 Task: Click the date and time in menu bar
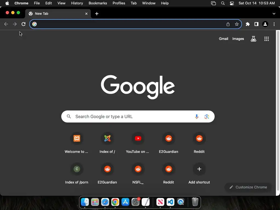[256, 3]
